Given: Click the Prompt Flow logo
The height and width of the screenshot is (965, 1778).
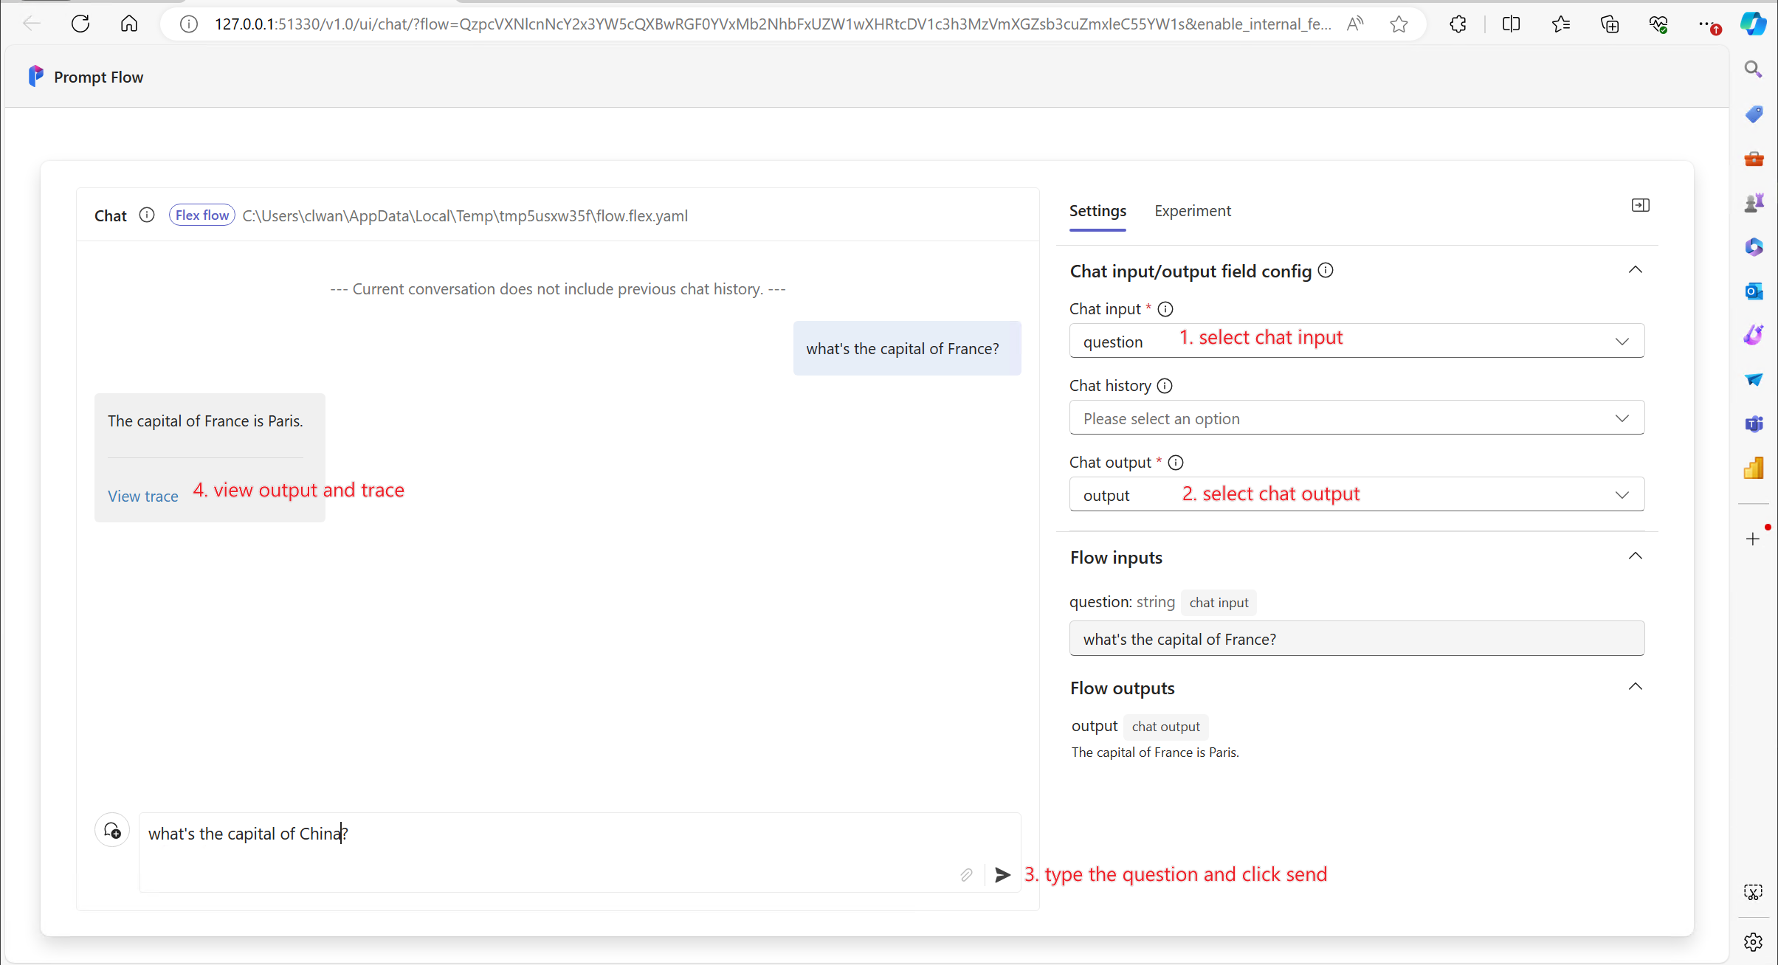Looking at the screenshot, I should point(35,75).
